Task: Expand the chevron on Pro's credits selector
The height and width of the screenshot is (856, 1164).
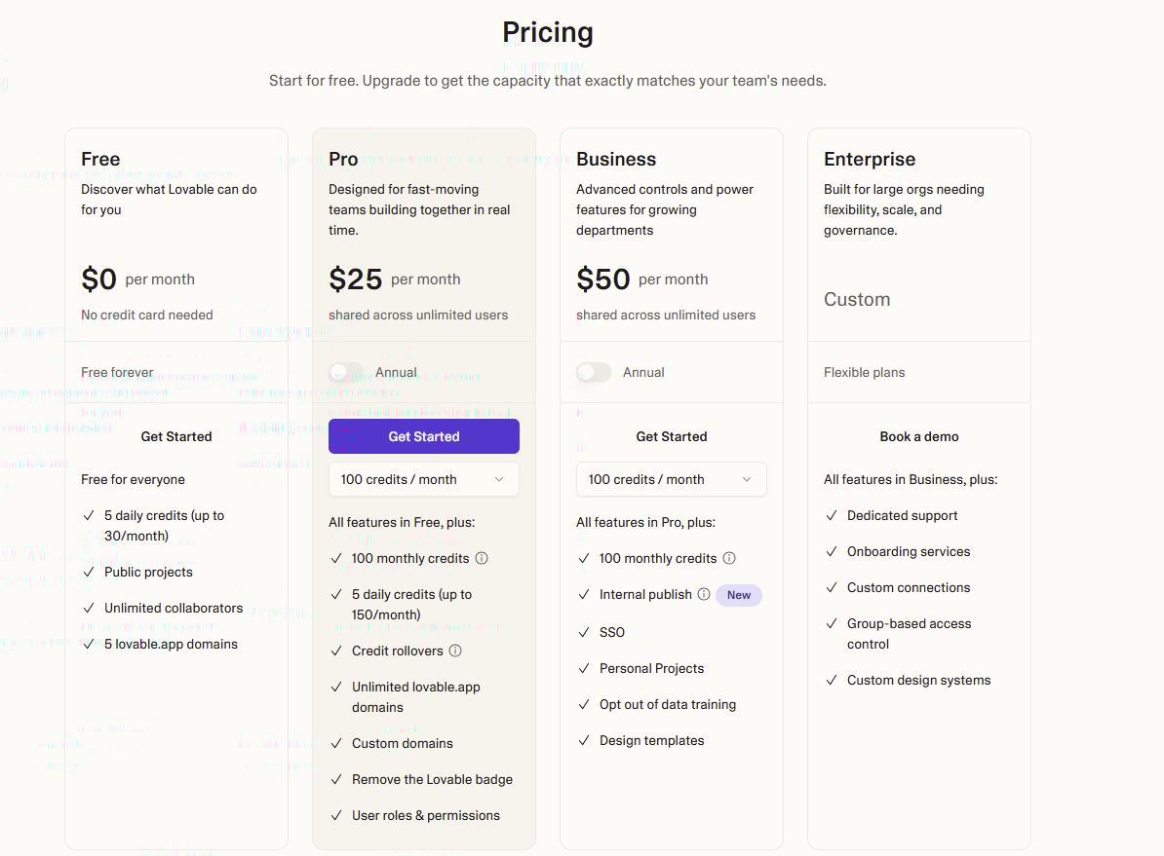Action: [501, 479]
